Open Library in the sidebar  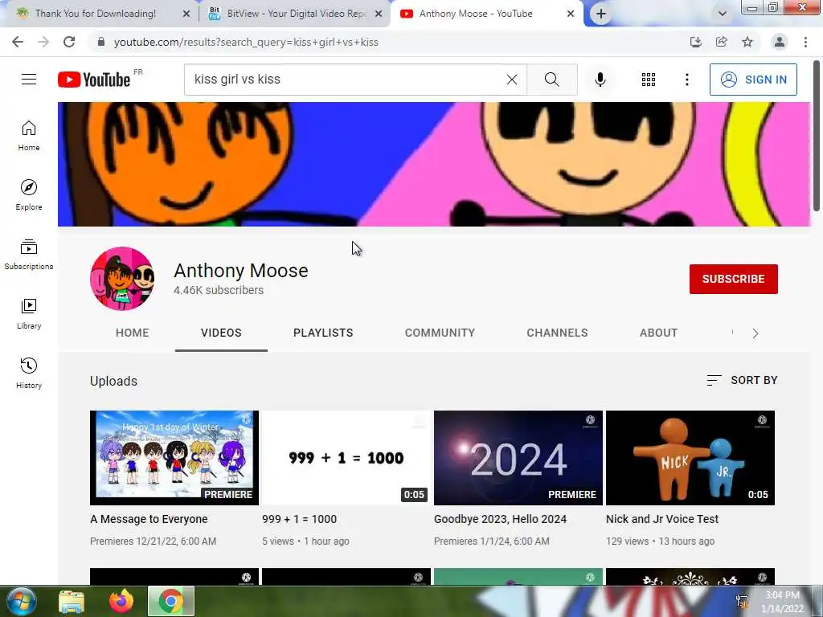[29, 314]
